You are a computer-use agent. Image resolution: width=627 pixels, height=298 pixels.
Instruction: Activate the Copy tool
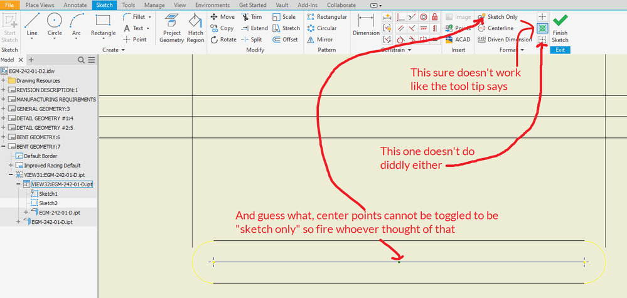(x=222, y=28)
